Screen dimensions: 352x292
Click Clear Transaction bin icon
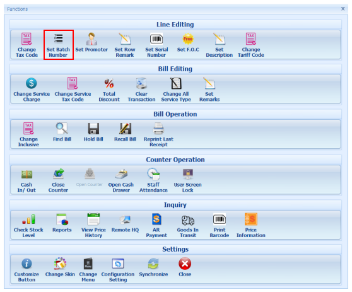pyautogui.click(x=141, y=83)
